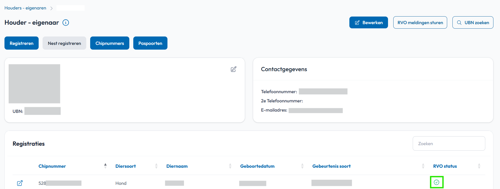The image size is (500, 189).
Task: Open the registration via external link icon
Action: (x=20, y=183)
